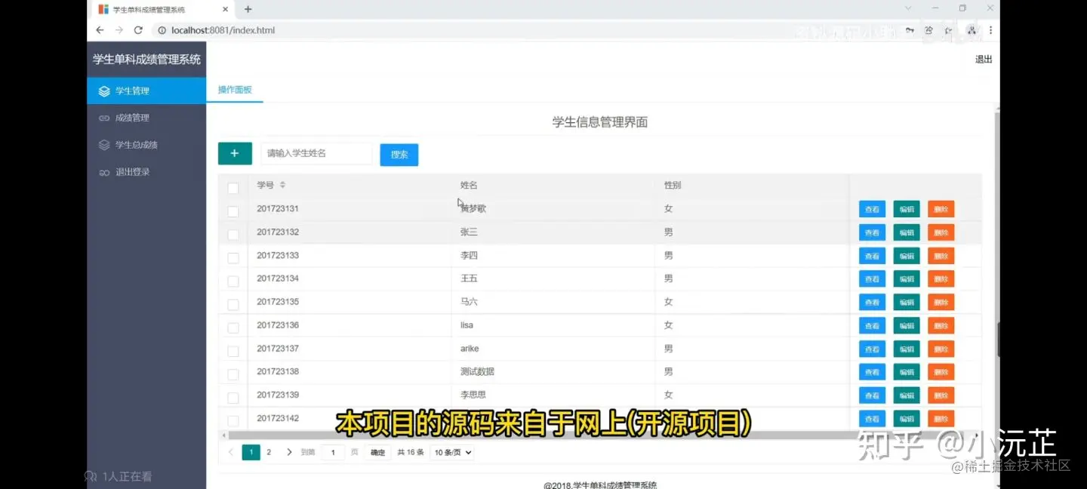Click the 学生单科成绩管理系统 sidebar title
Screen dimensions: 1087x489
[146, 60]
